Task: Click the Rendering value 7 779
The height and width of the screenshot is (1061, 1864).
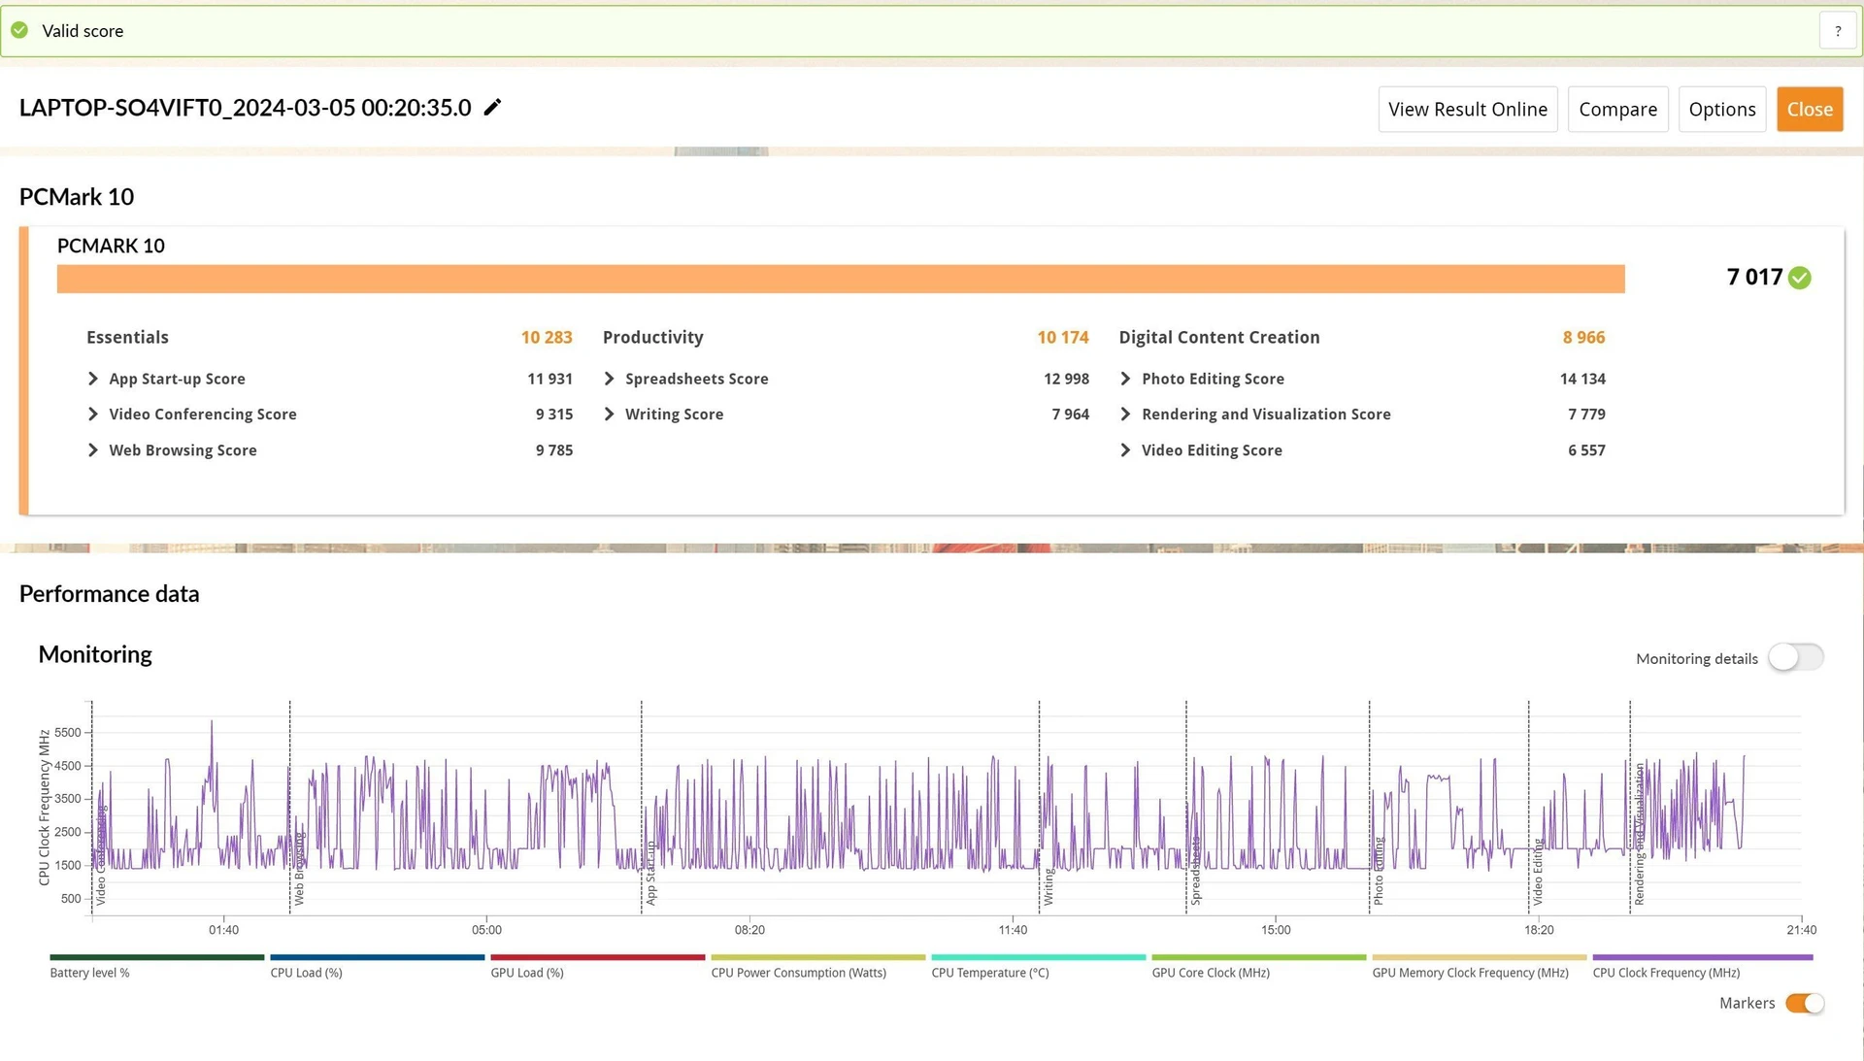Action: (1586, 414)
